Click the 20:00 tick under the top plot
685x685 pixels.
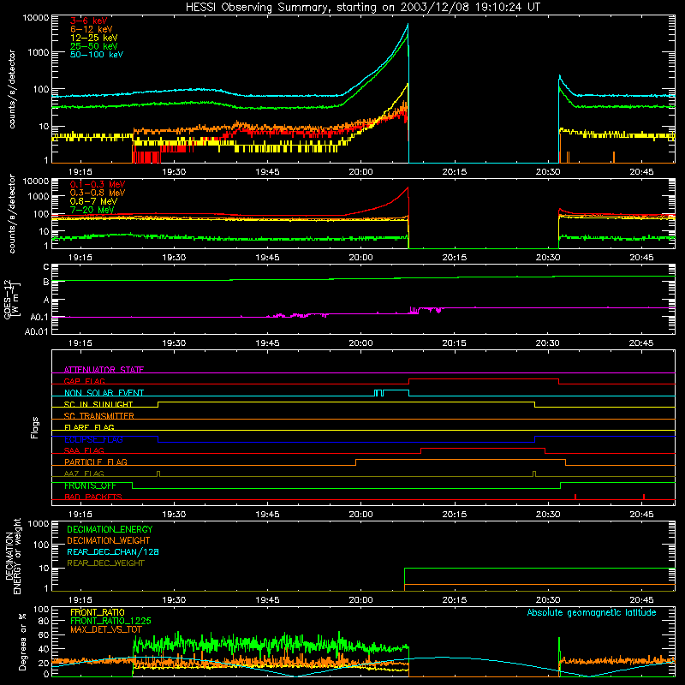(360, 172)
